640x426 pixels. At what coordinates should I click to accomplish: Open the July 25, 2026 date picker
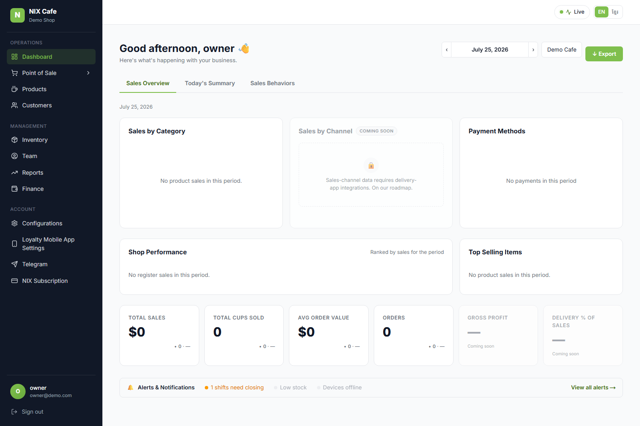pos(490,50)
